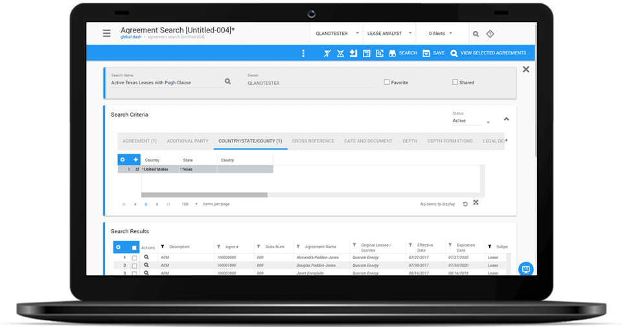
Task: Click the second crossed filter toolbar icon
Action: pos(340,53)
